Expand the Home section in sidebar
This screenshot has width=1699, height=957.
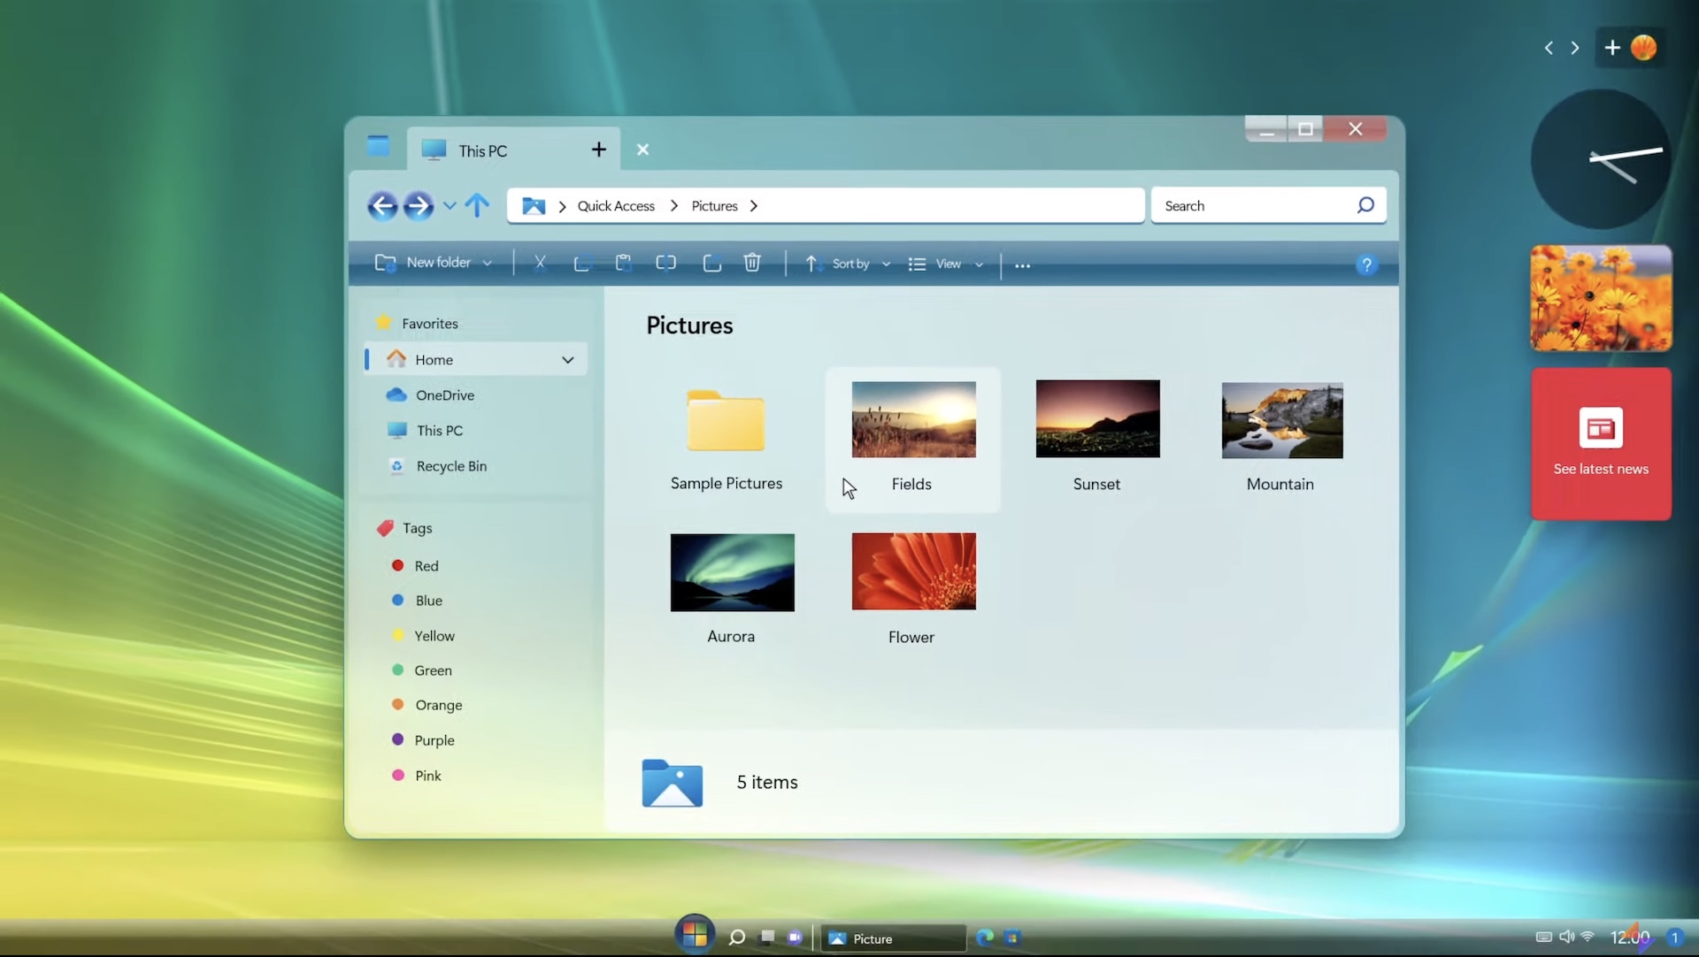click(x=568, y=359)
